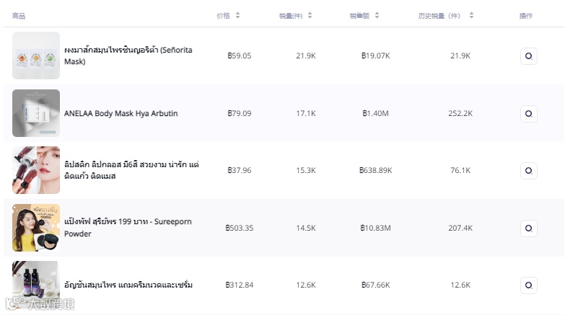565x315 pixels.
Task: Open Sureeporn Powder product name link
Action: click(128, 228)
